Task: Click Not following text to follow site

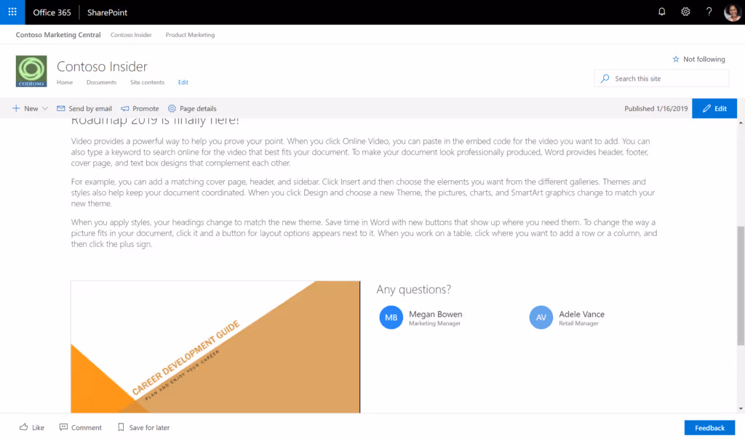Action: point(704,60)
